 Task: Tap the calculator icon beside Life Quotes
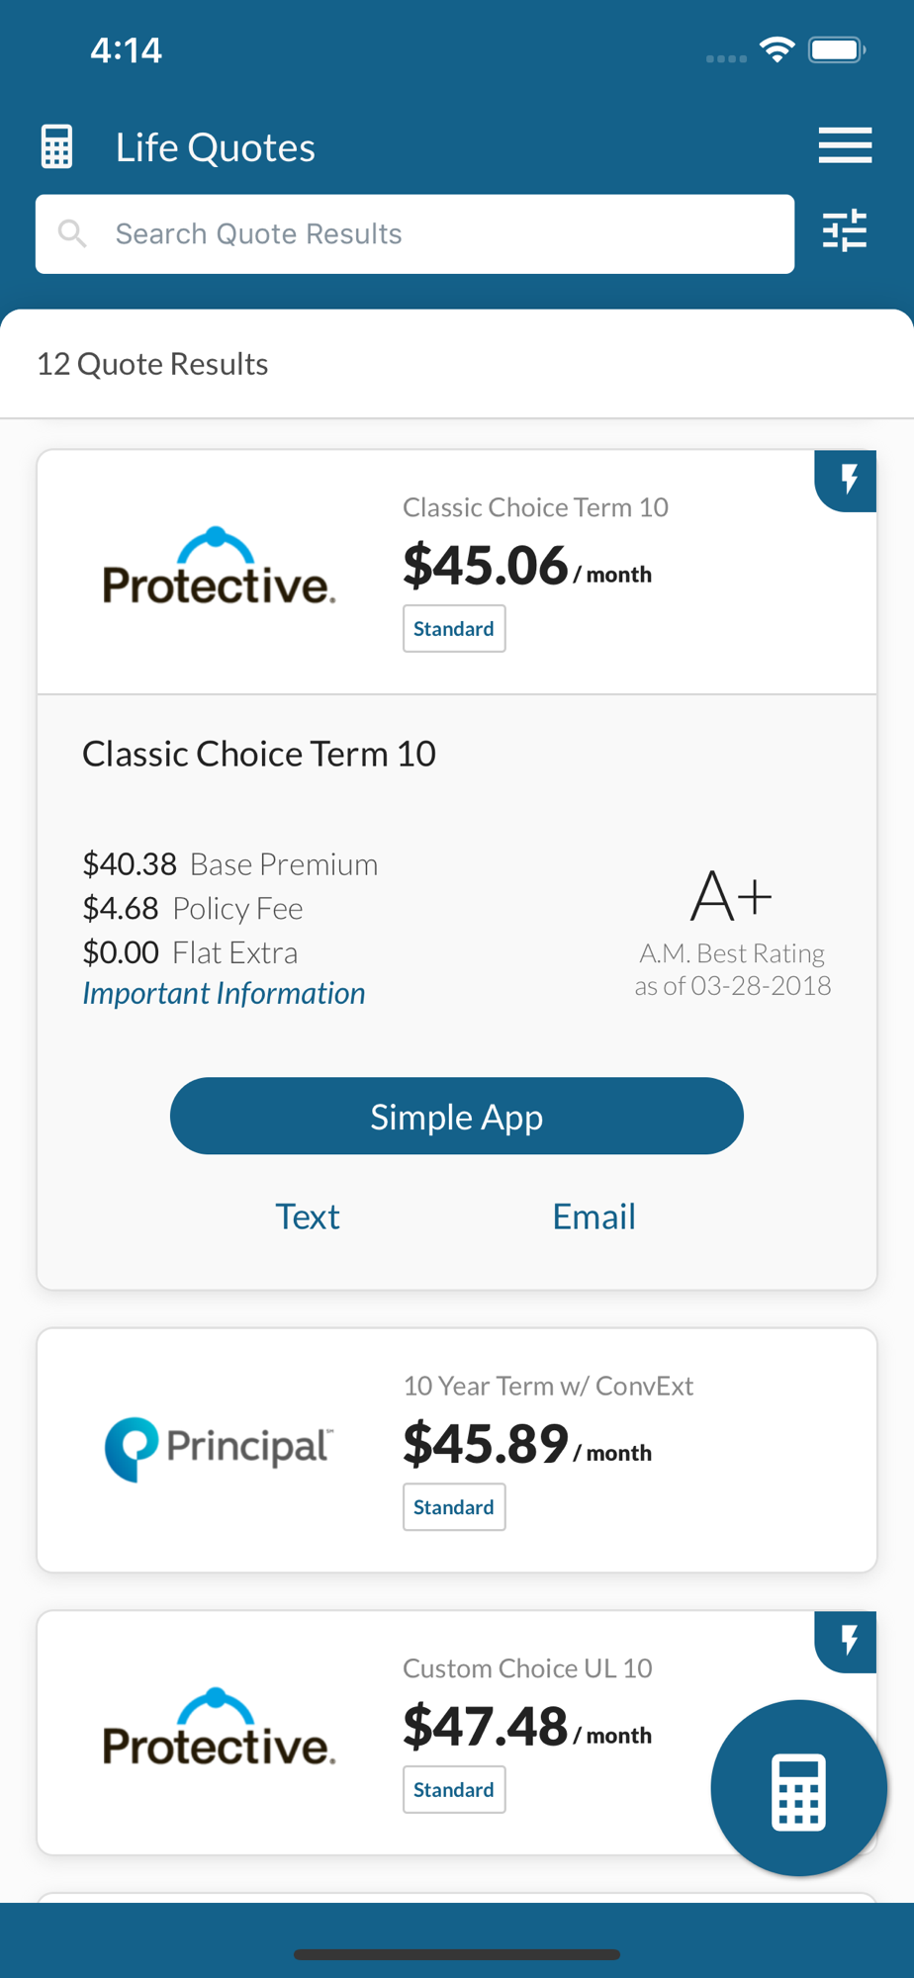56,146
